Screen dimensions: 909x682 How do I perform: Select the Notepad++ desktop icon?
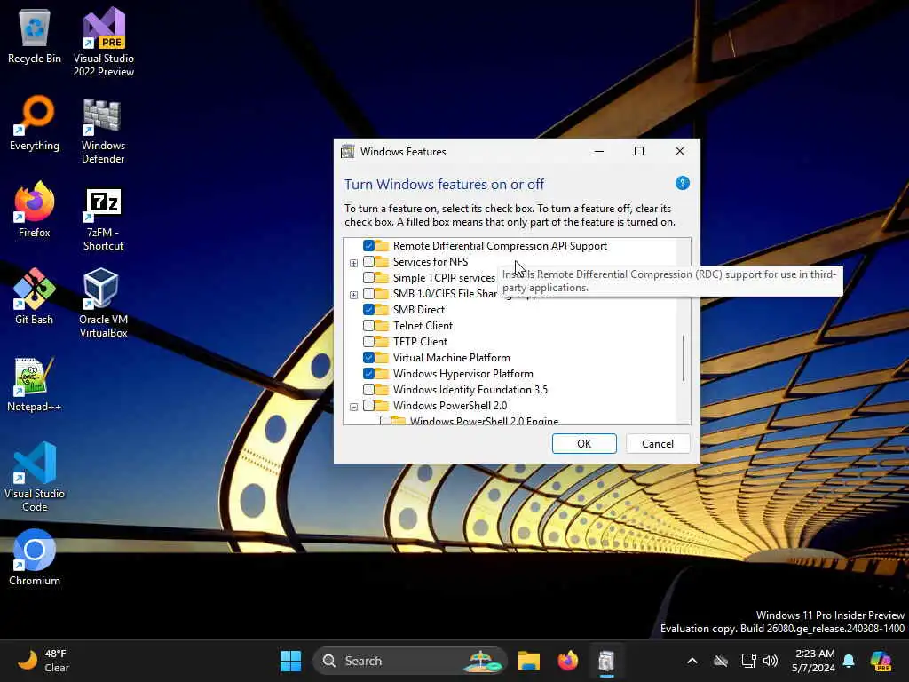pyautogui.click(x=35, y=385)
